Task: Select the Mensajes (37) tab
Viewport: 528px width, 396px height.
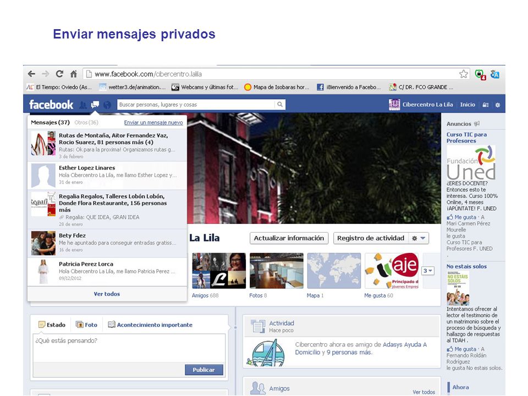Action: point(50,123)
